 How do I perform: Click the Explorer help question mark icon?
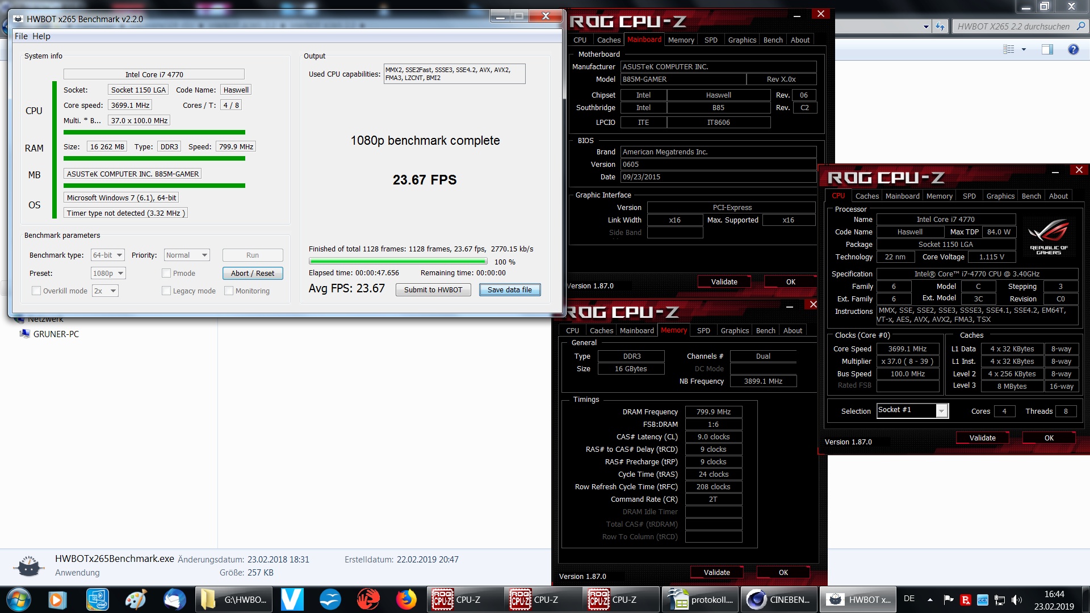[x=1073, y=49]
